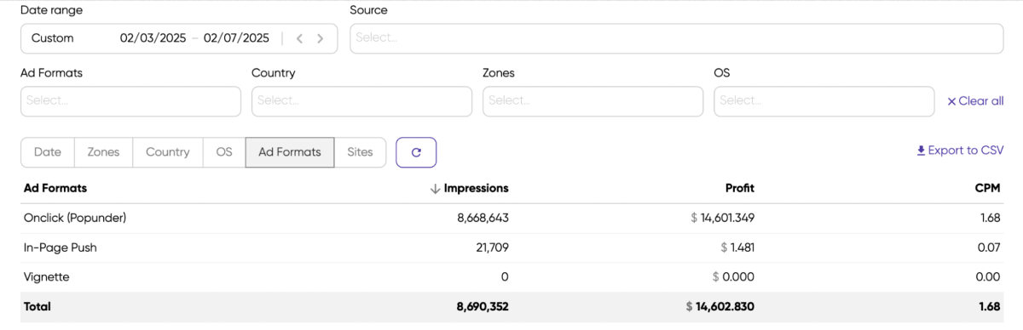Switch to the Date tab
Screen dimensions: 1023x330
(48, 152)
